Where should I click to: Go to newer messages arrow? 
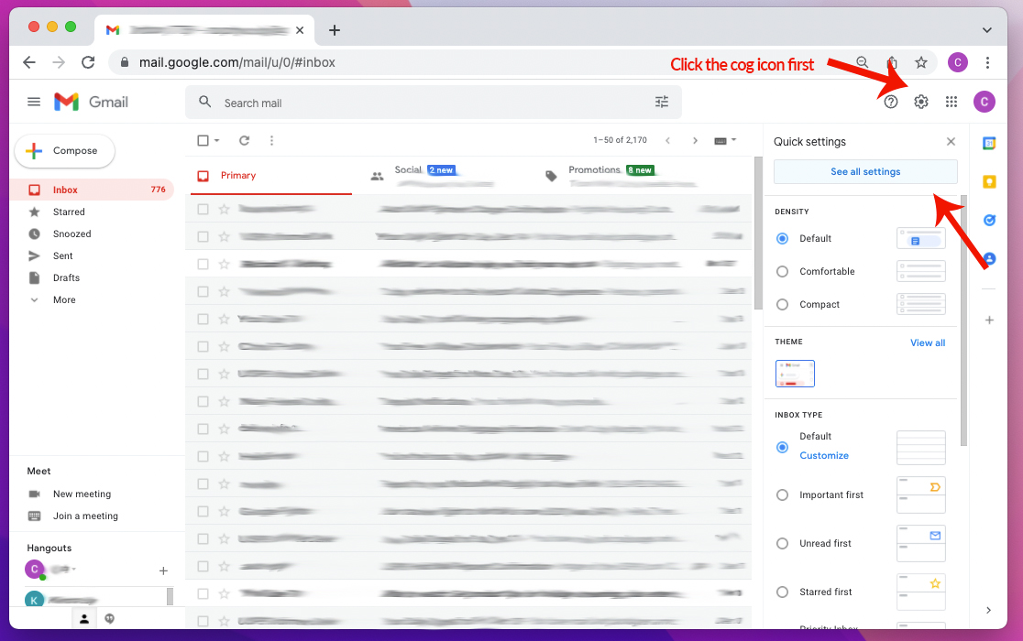click(x=667, y=140)
